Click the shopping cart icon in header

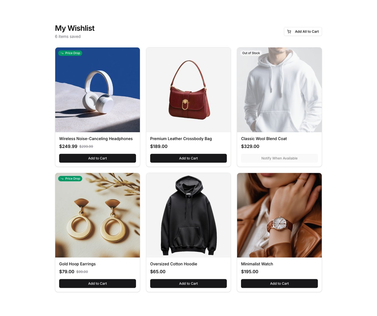click(x=289, y=32)
